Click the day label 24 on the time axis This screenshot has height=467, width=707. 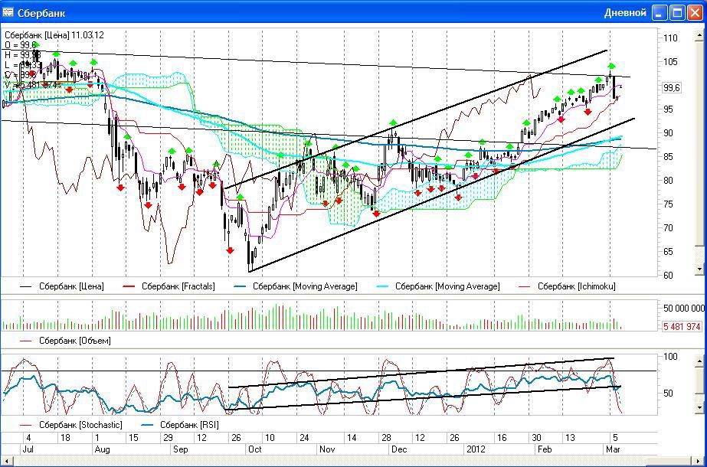click(304, 438)
